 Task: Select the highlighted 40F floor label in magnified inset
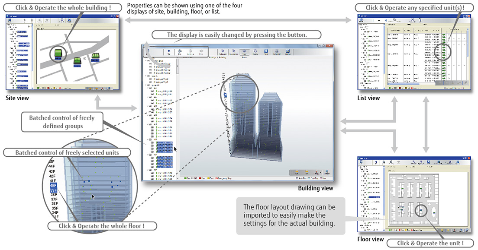[52, 185]
